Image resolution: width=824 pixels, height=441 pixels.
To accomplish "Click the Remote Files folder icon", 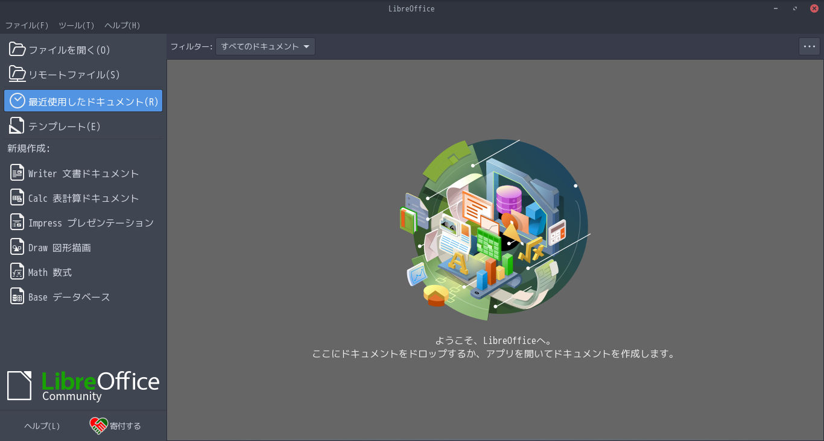I will tap(17, 74).
